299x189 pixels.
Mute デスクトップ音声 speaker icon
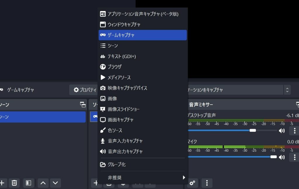point(282,130)
